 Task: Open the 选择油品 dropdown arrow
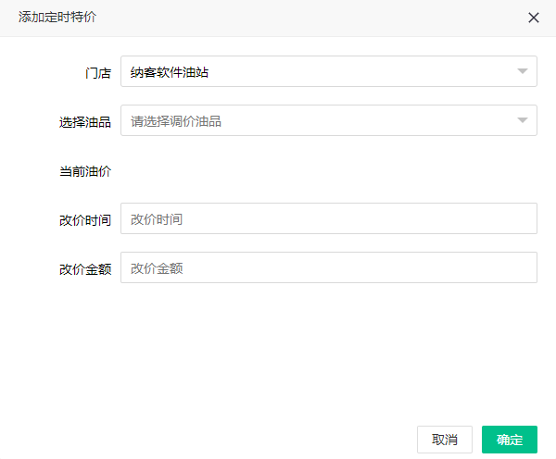click(x=522, y=120)
